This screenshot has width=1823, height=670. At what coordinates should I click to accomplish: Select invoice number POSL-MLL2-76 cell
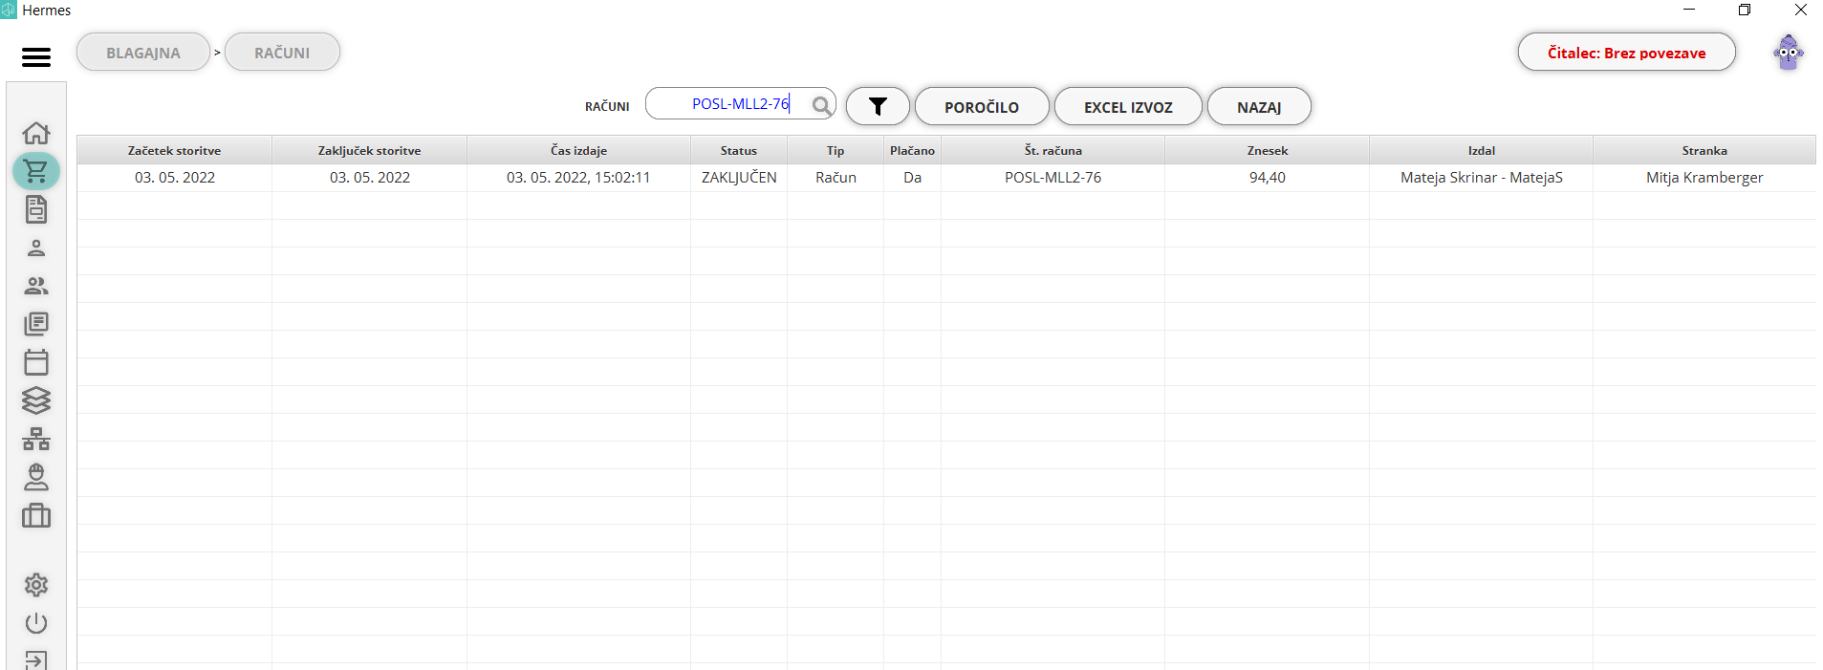(x=1053, y=178)
